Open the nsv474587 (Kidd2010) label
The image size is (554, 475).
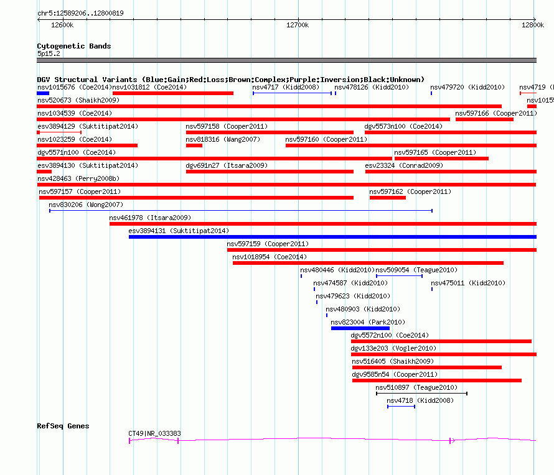tap(350, 283)
